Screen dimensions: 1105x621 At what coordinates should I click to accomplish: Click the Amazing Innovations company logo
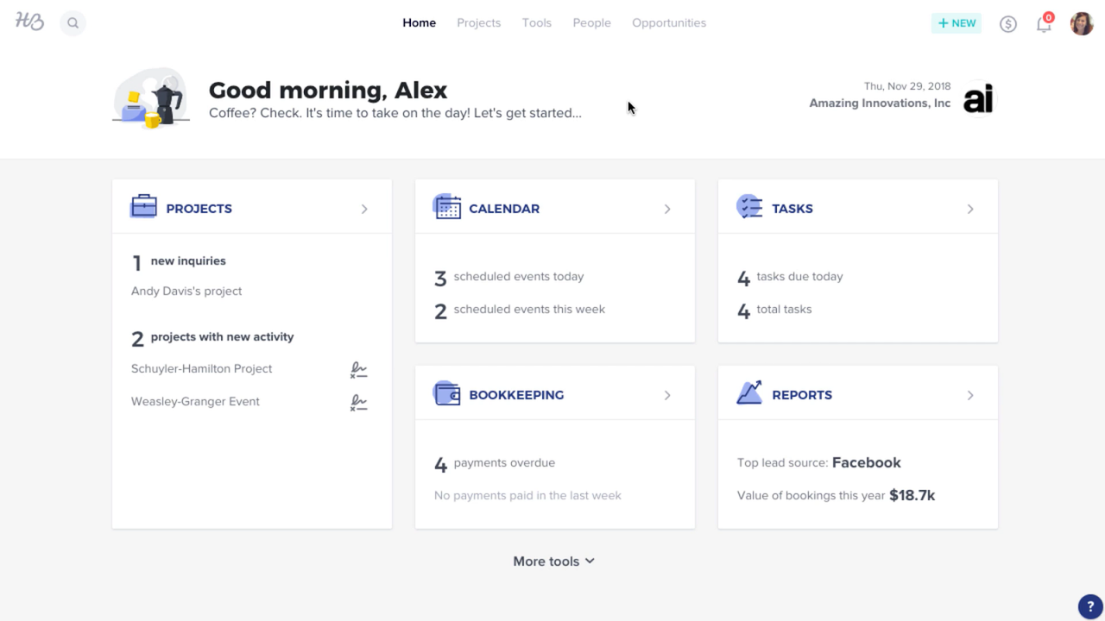point(978,99)
